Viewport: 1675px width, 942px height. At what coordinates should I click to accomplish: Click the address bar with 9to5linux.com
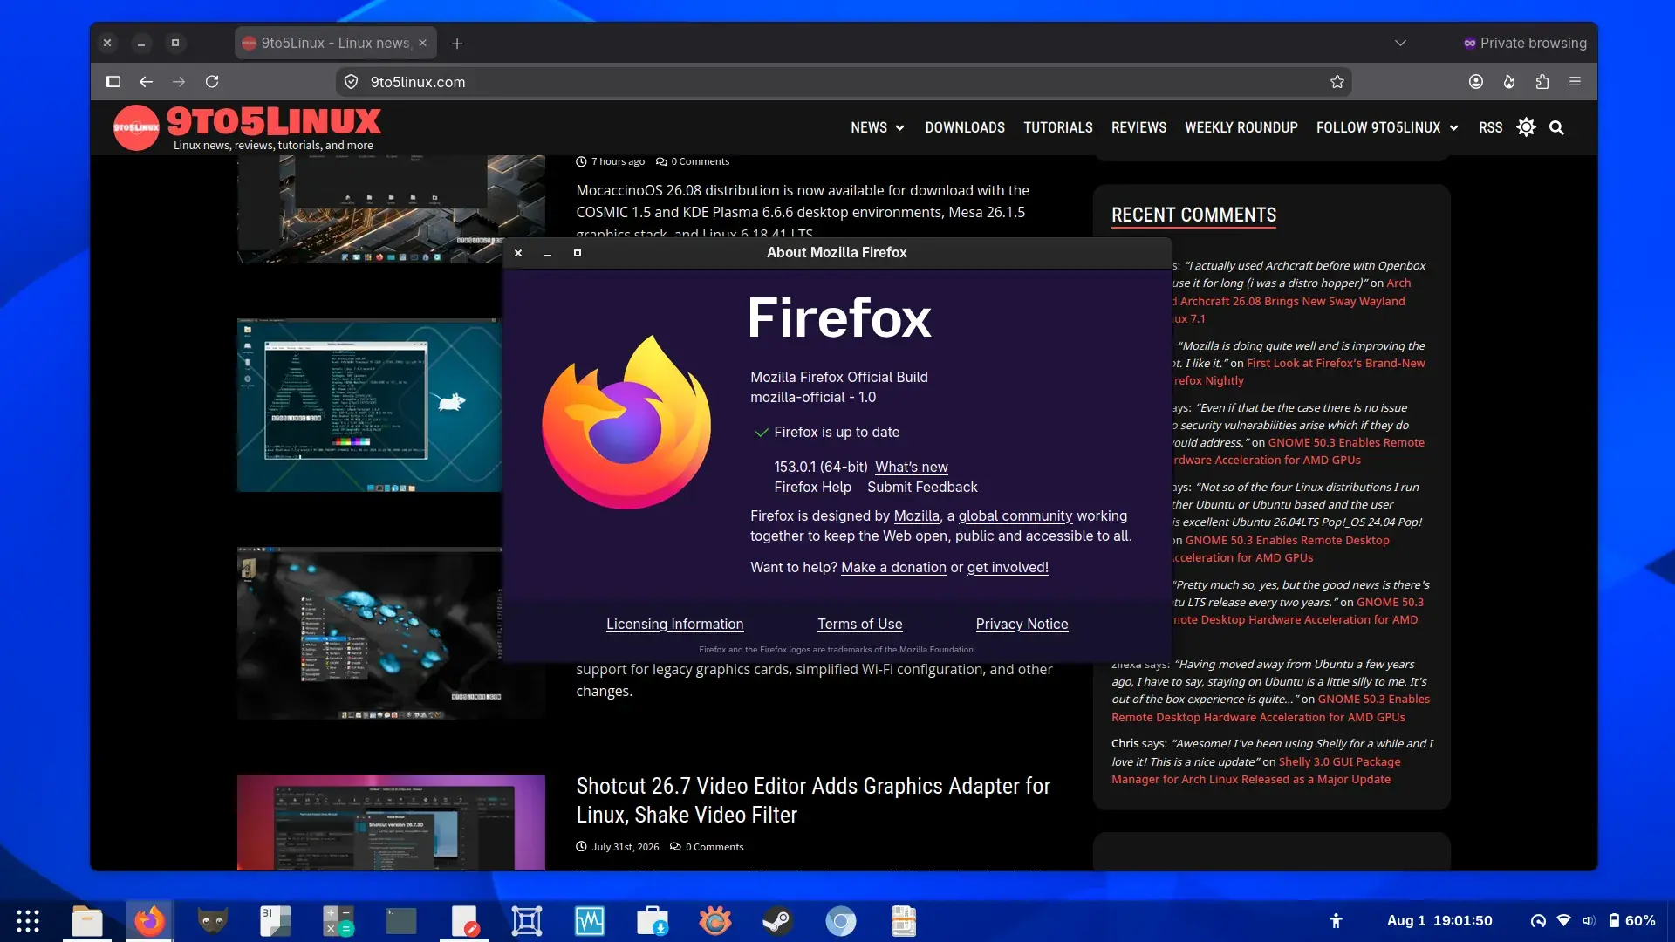coord(842,82)
